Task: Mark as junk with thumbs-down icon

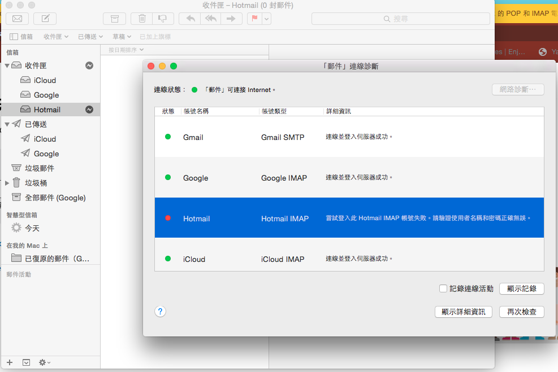Action: coord(163,19)
